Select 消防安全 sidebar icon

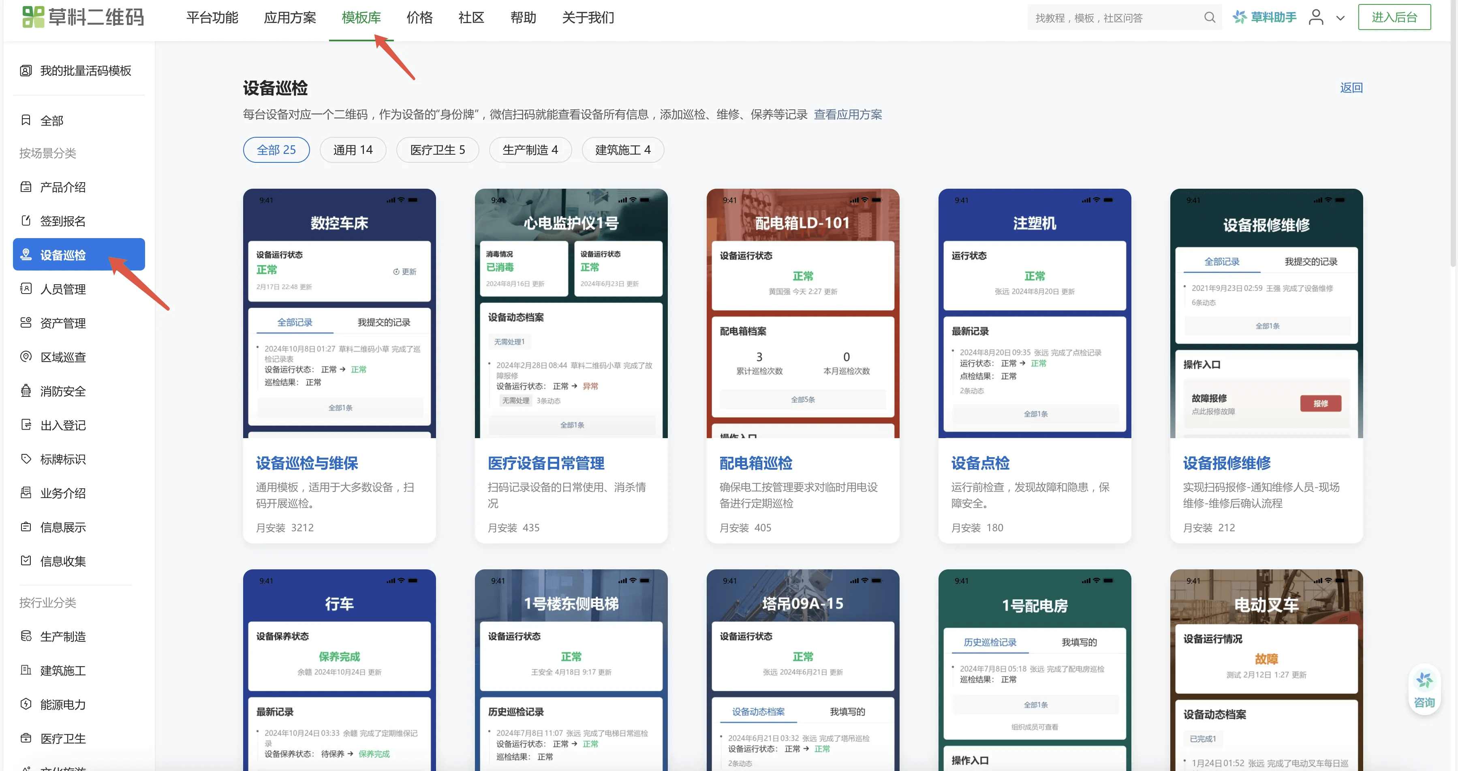click(x=26, y=391)
